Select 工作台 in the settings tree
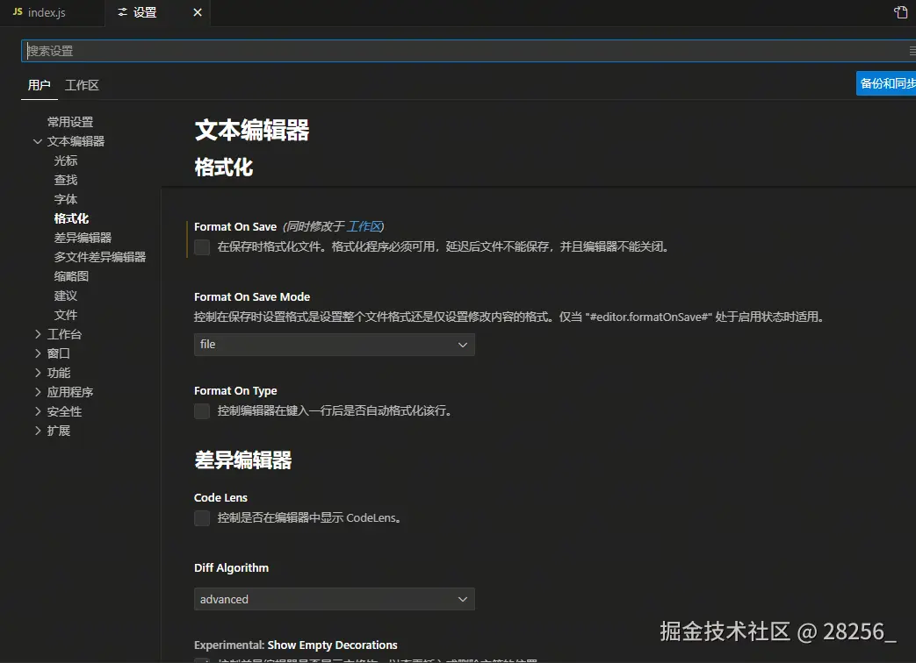 pos(64,334)
